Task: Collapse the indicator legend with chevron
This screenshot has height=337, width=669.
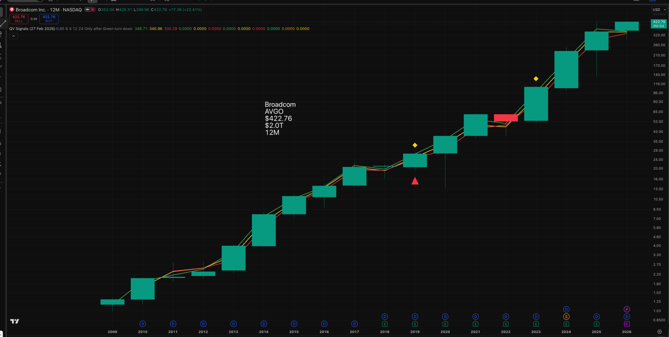Action: click(x=13, y=36)
